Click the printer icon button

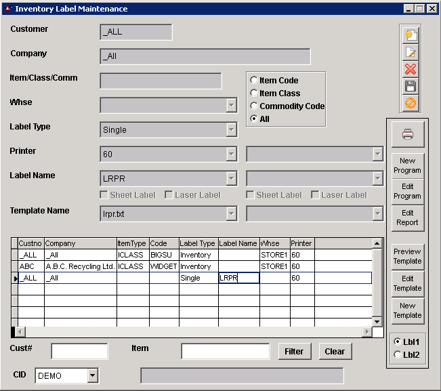point(407,134)
